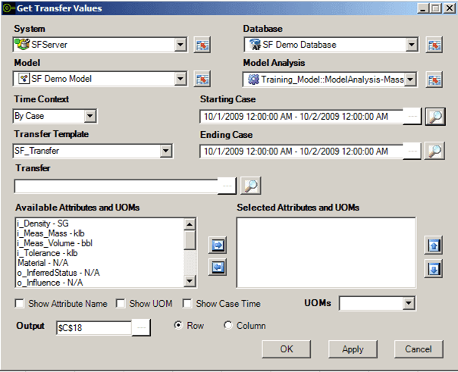Open the Time Context By Case dropdown
The width and height of the screenshot is (458, 372).
tap(90, 116)
